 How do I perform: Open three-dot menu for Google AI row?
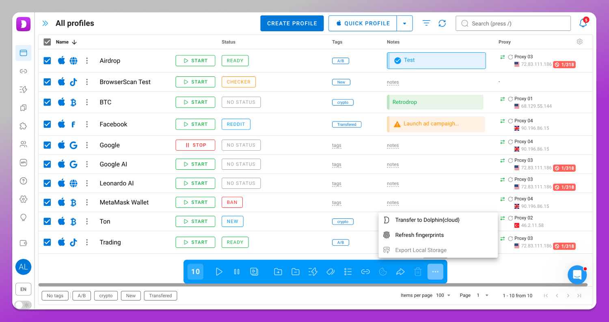click(87, 164)
